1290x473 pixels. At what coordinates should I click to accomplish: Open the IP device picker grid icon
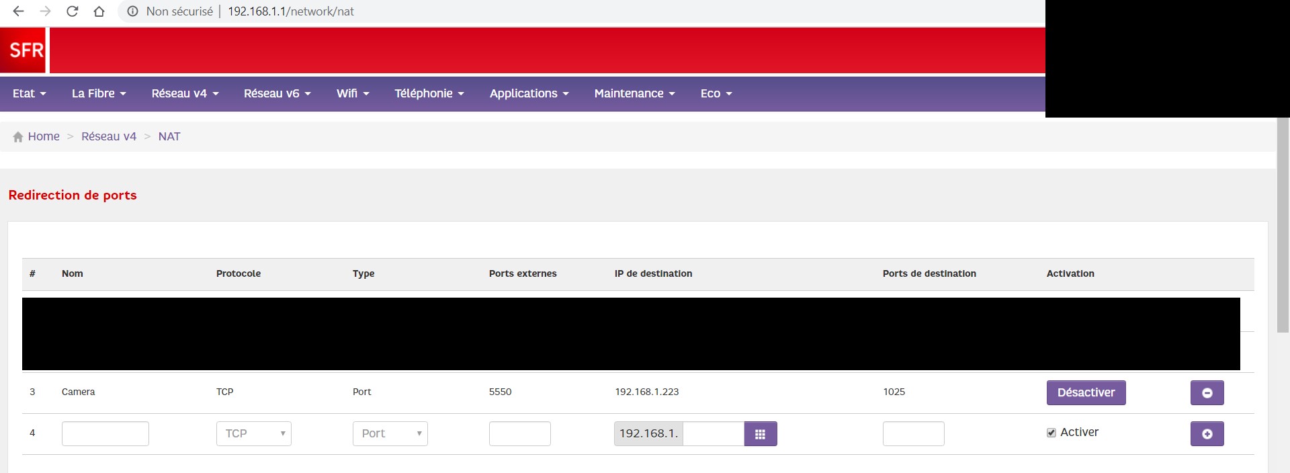coord(760,434)
